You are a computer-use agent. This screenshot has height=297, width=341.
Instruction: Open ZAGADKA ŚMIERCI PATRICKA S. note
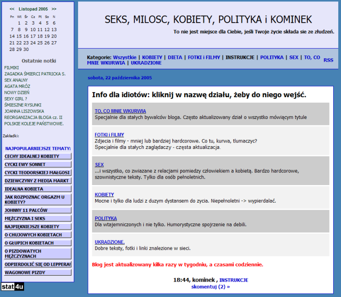coord(35,74)
